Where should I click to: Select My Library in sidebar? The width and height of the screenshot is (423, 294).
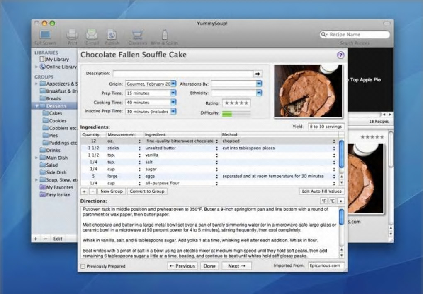(57, 59)
